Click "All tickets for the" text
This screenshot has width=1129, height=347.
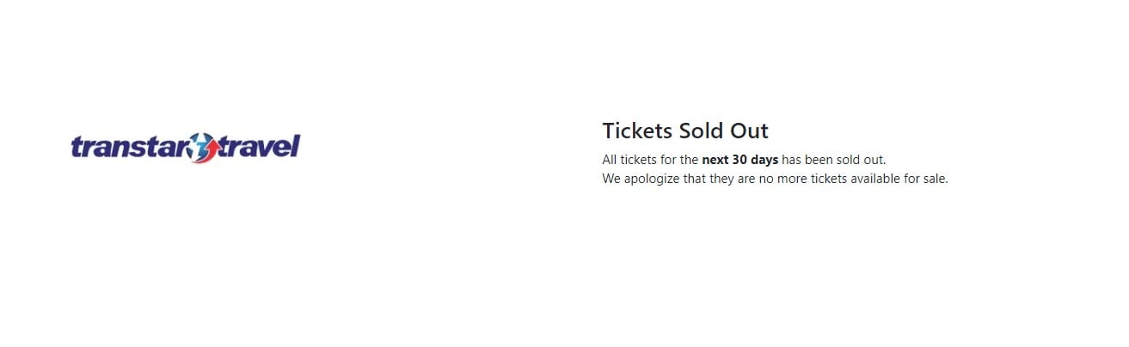point(650,160)
